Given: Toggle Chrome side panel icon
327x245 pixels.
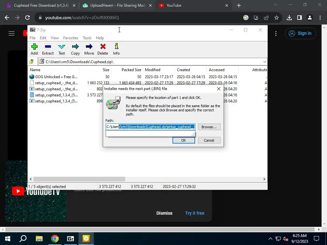Looking at the screenshot, I should [300, 18].
